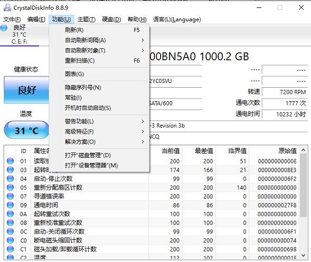Toggle 开机时自动启动(S) option
This screenshot has width=311, height=262.
[99, 108]
